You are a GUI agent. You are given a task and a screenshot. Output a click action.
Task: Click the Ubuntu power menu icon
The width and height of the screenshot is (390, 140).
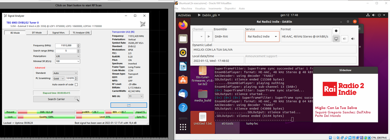point(380,15)
